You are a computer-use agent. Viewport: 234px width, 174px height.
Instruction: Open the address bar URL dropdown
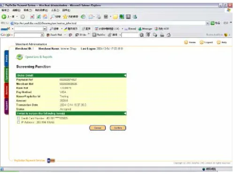click(x=207, y=23)
